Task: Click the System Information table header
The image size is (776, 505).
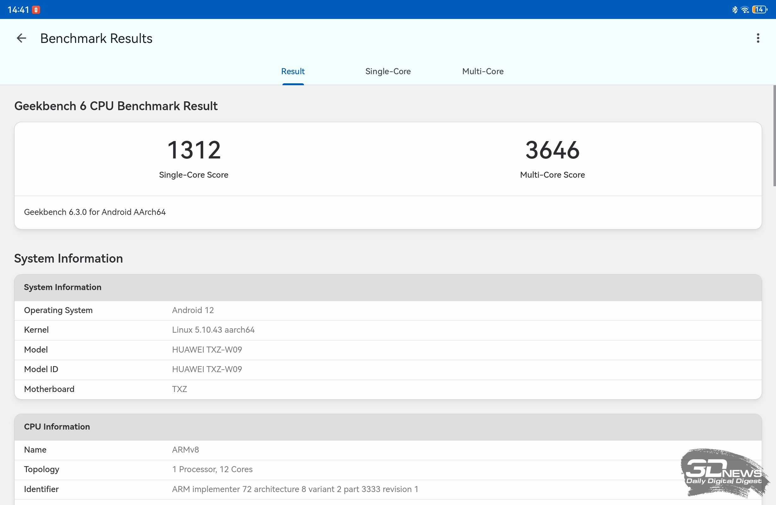Action: click(388, 287)
